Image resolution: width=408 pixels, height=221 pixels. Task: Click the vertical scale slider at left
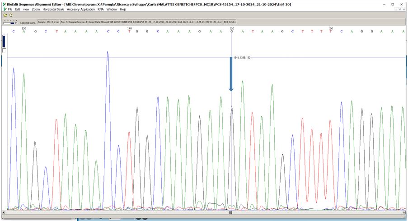click(x=4, y=41)
